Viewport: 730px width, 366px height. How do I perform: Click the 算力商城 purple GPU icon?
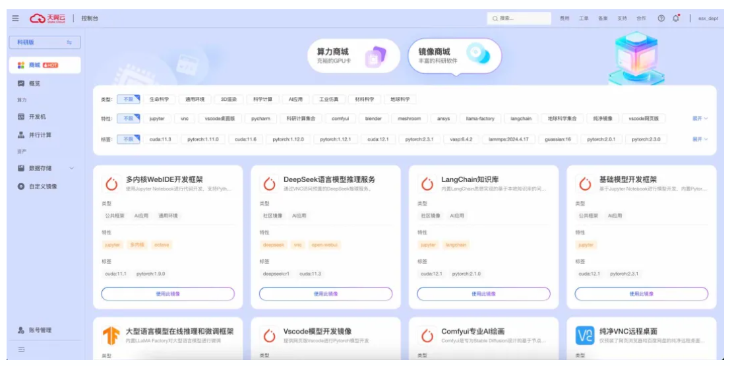(375, 57)
